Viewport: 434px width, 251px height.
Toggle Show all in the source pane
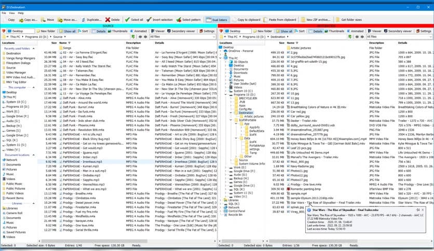(66, 31)
